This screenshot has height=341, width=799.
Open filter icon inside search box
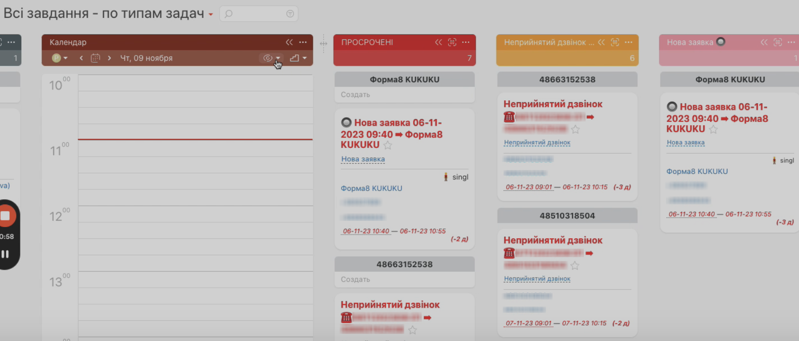click(290, 14)
